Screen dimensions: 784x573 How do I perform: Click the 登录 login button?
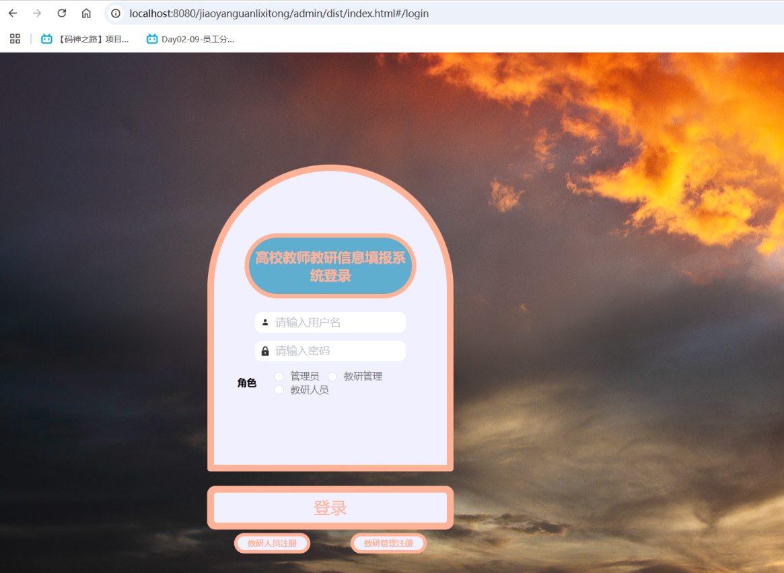pyautogui.click(x=330, y=508)
